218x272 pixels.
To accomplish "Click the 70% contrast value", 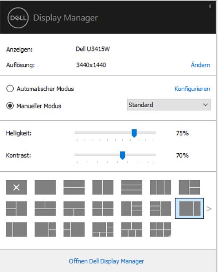I will pyautogui.click(x=182, y=155).
